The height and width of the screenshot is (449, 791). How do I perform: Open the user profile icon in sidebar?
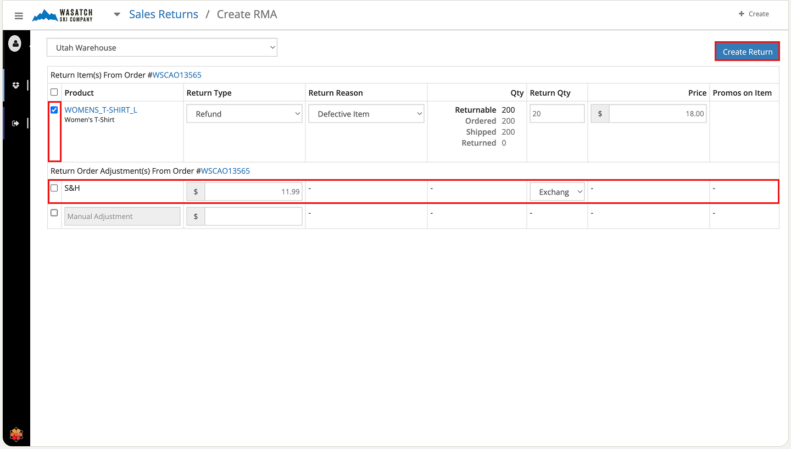[15, 43]
